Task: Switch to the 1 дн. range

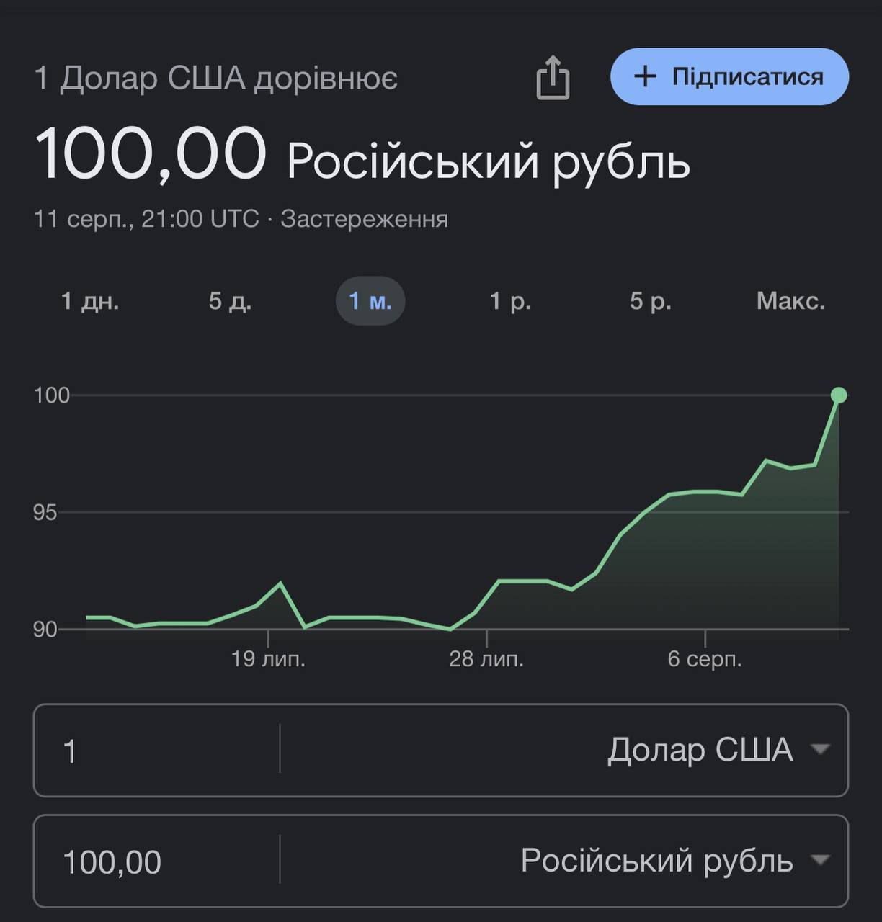Action: click(90, 300)
